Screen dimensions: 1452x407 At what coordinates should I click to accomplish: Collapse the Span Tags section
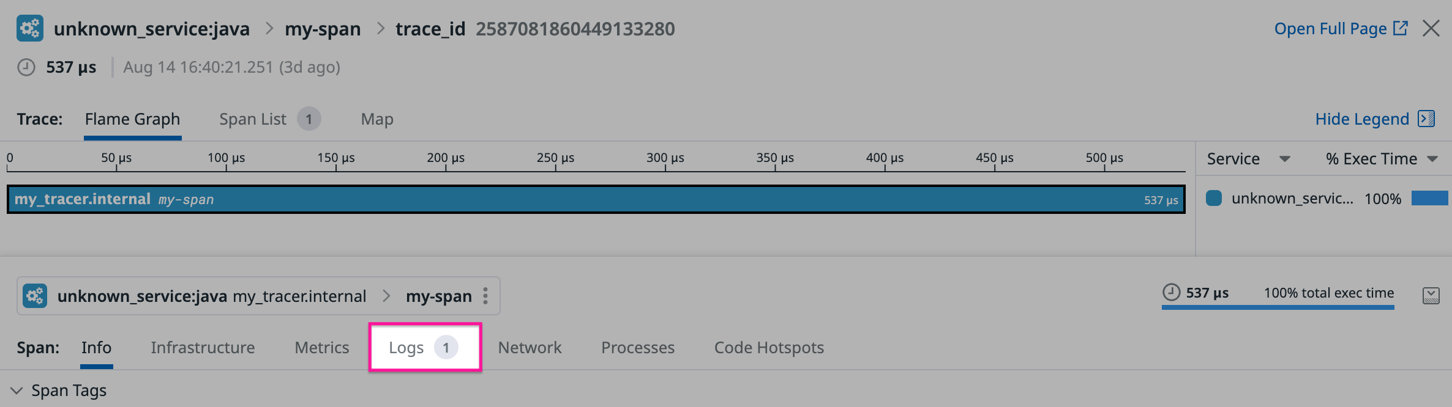[17, 390]
